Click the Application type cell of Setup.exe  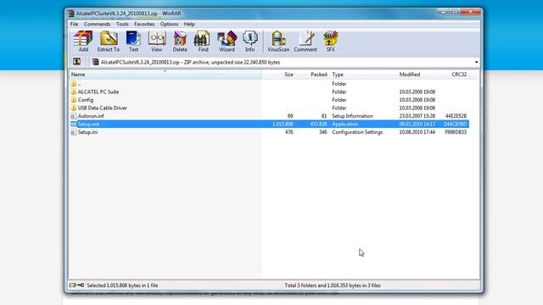coord(345,124)
